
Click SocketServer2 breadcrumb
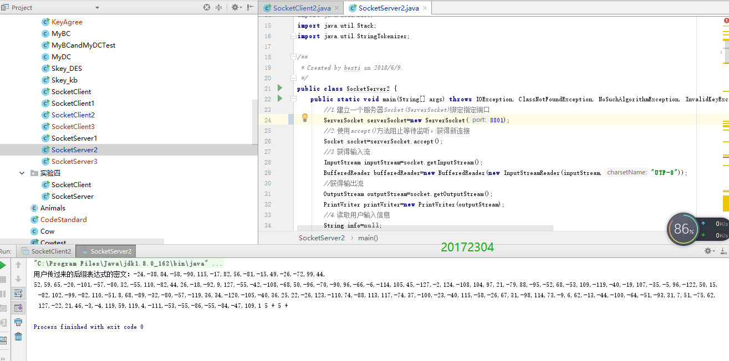(x=322, y=238)
